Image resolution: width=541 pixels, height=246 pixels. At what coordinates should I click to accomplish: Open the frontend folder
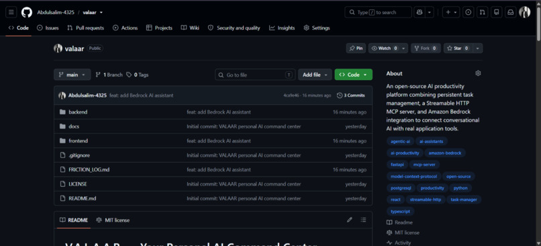pyautogui.click(x=79, y=141)
